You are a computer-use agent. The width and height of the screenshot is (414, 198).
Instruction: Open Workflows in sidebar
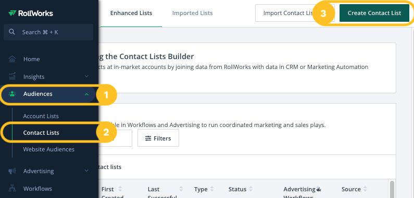(37, 189)
